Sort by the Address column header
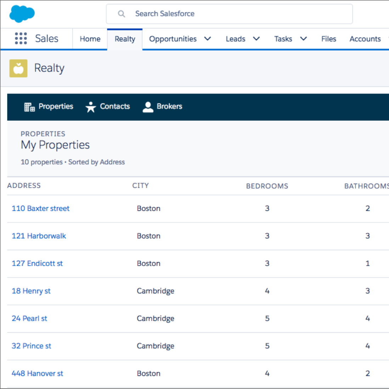 pyautogui.click(x=24, y=186)
